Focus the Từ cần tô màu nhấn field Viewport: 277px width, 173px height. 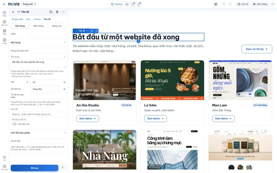(x=48, y=96)
